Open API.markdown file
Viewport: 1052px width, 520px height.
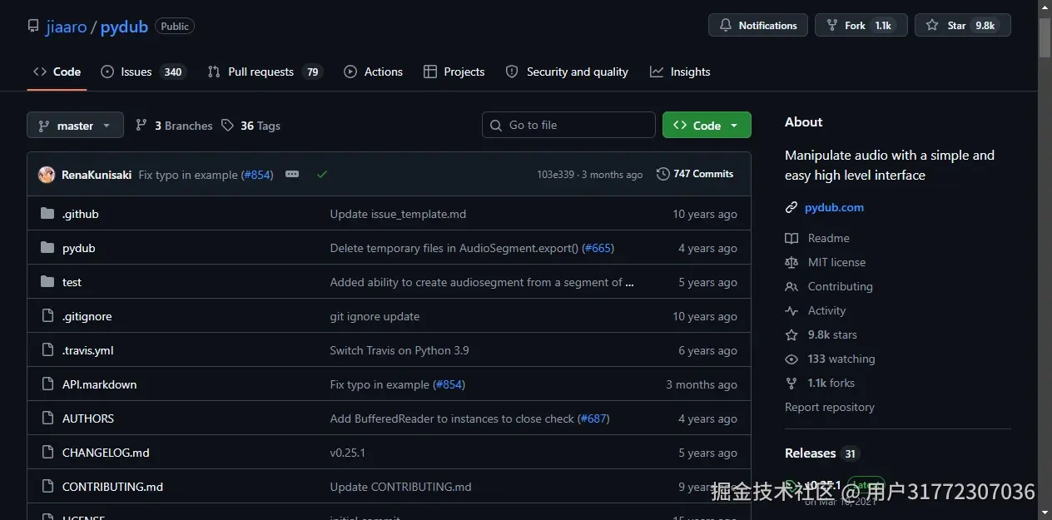[x=100, y=384]
